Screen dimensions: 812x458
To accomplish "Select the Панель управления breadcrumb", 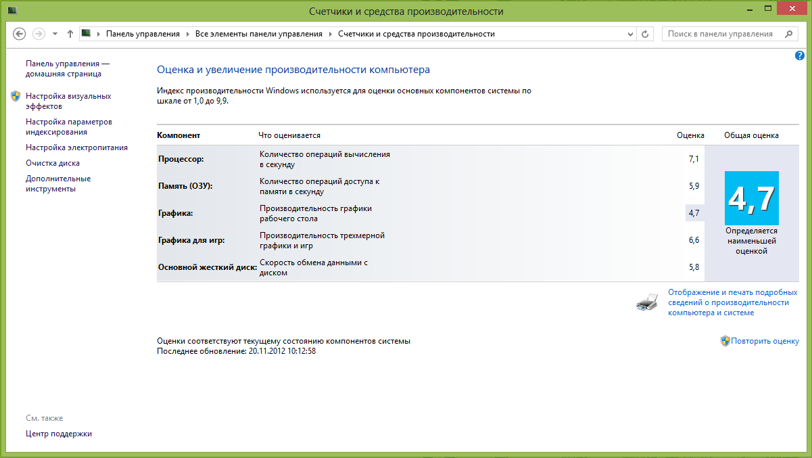I will [143, 34].
